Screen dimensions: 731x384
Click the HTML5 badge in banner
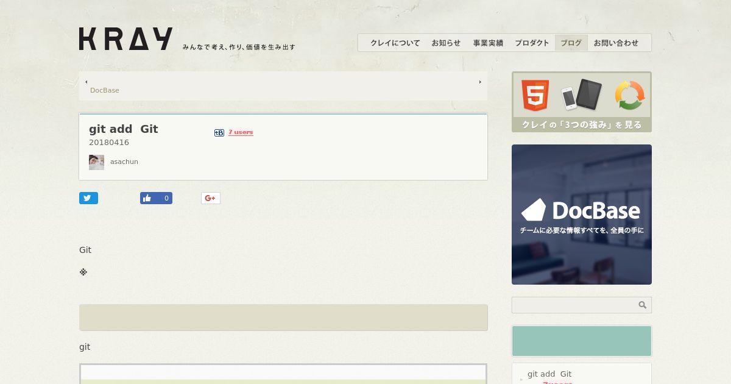[535, 96]
